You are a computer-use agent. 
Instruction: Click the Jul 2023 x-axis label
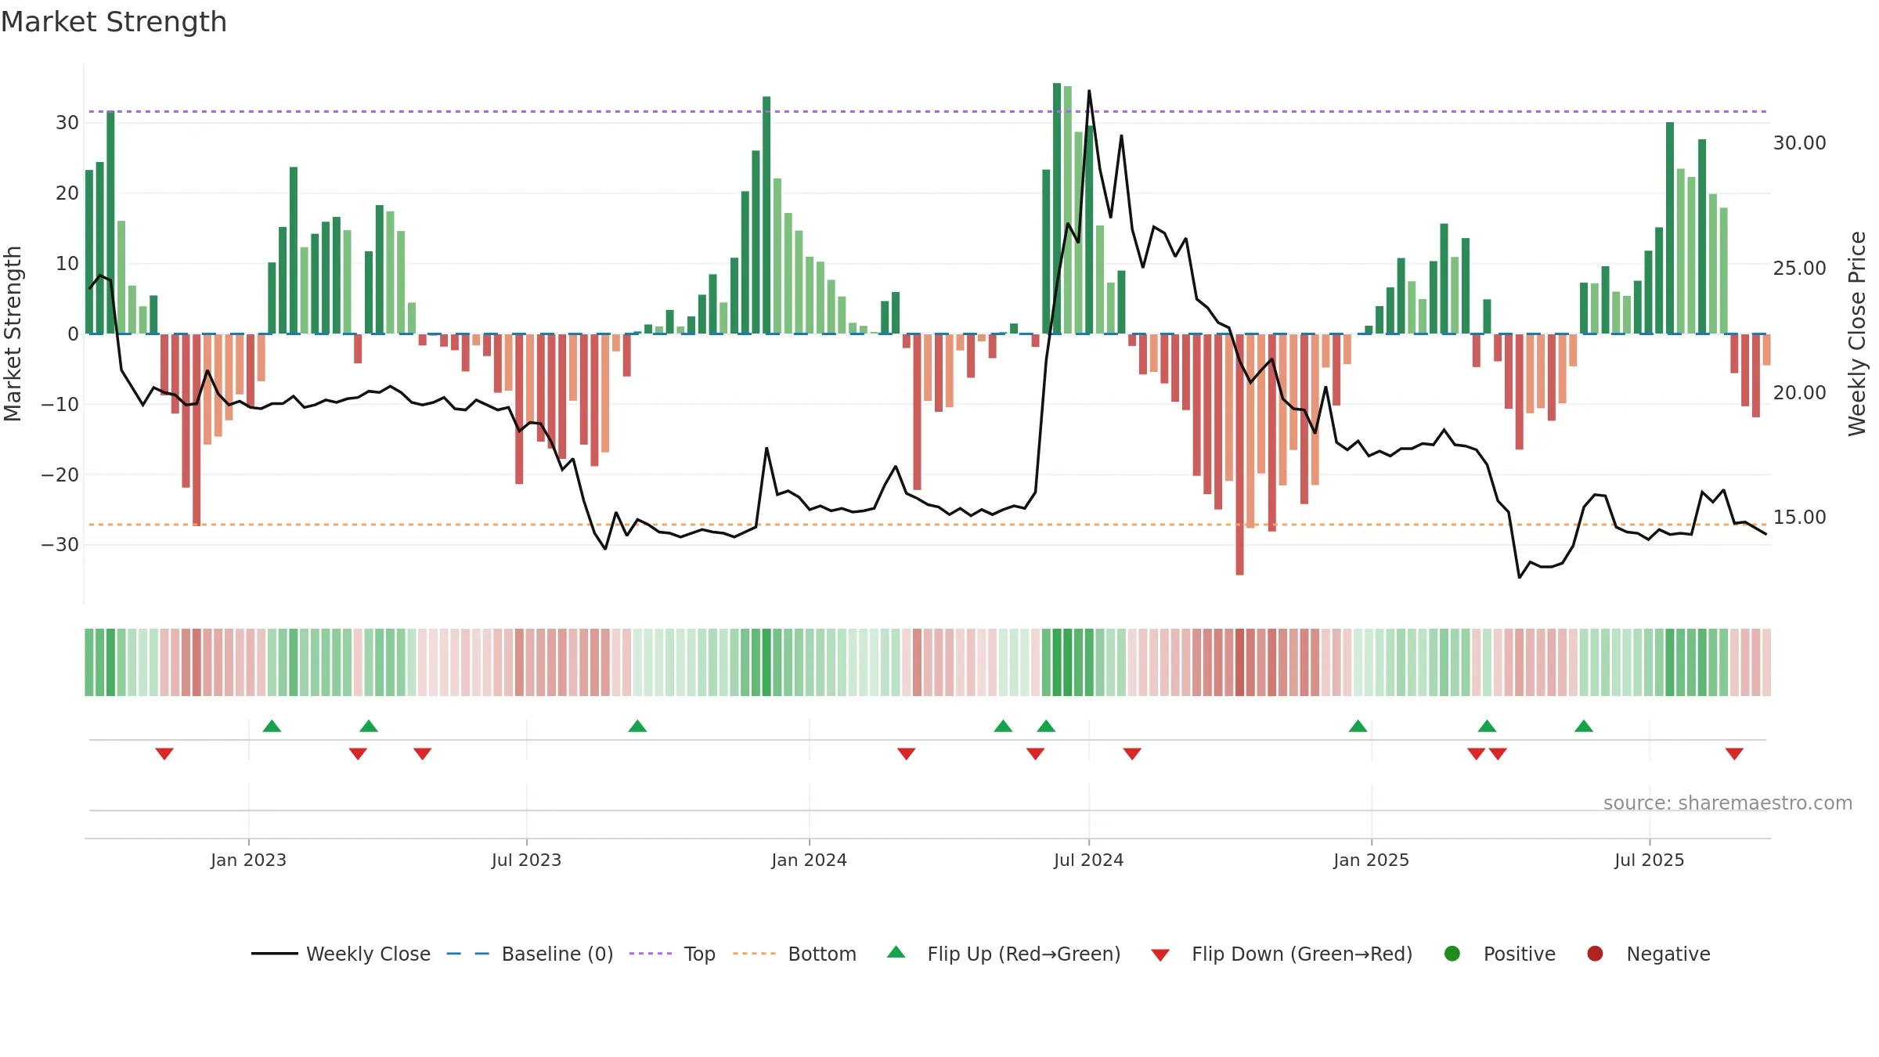pyautogui.click(x=526, y=860)
